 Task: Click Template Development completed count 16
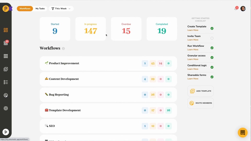(168, 110)
